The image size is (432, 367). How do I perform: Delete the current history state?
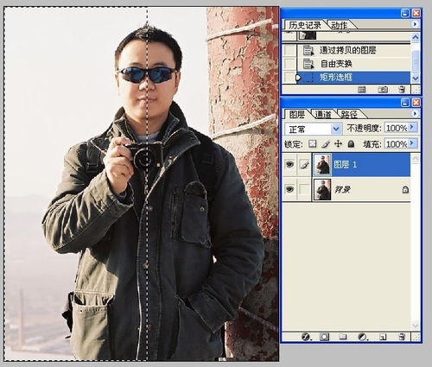tap(402, 90)
